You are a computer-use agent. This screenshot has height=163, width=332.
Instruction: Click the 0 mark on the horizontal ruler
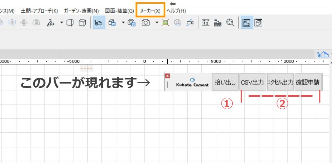[x=145, y=61]
